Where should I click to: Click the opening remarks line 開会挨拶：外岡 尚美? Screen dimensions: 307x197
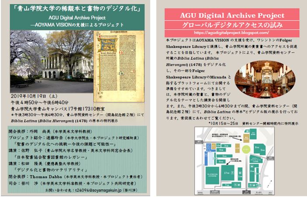(50, 131)
